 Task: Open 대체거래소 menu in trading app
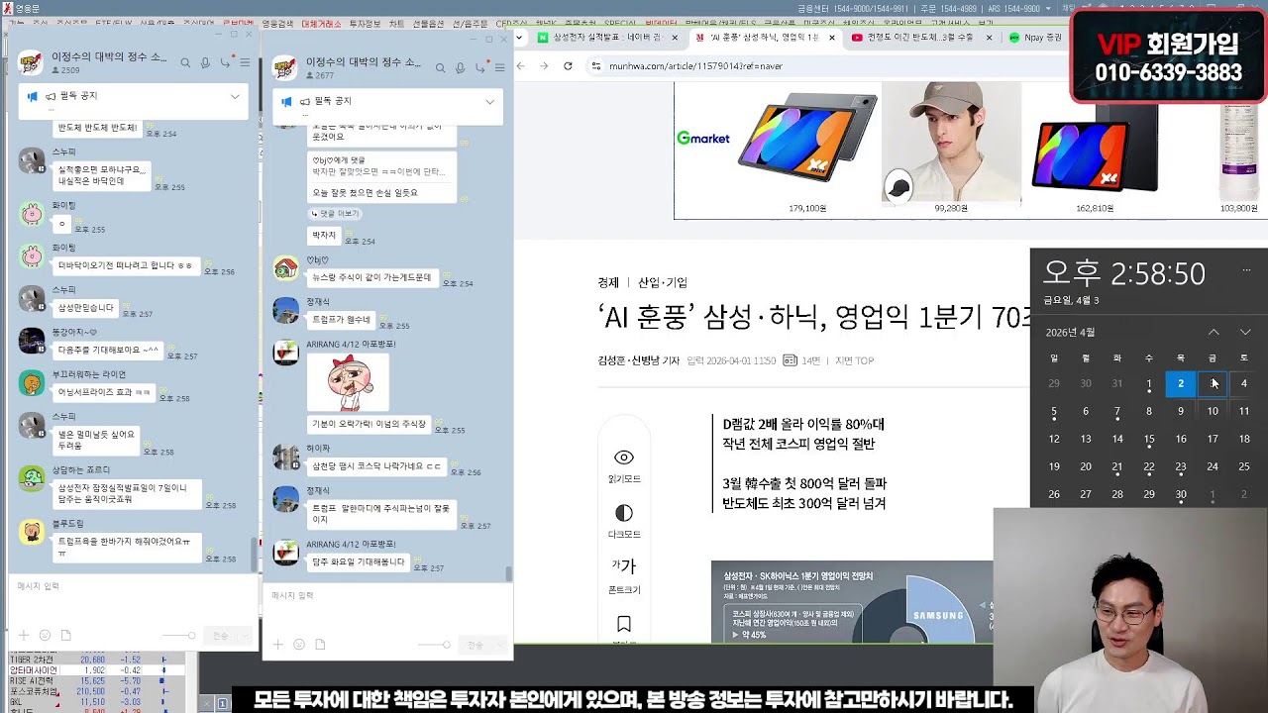320,23
